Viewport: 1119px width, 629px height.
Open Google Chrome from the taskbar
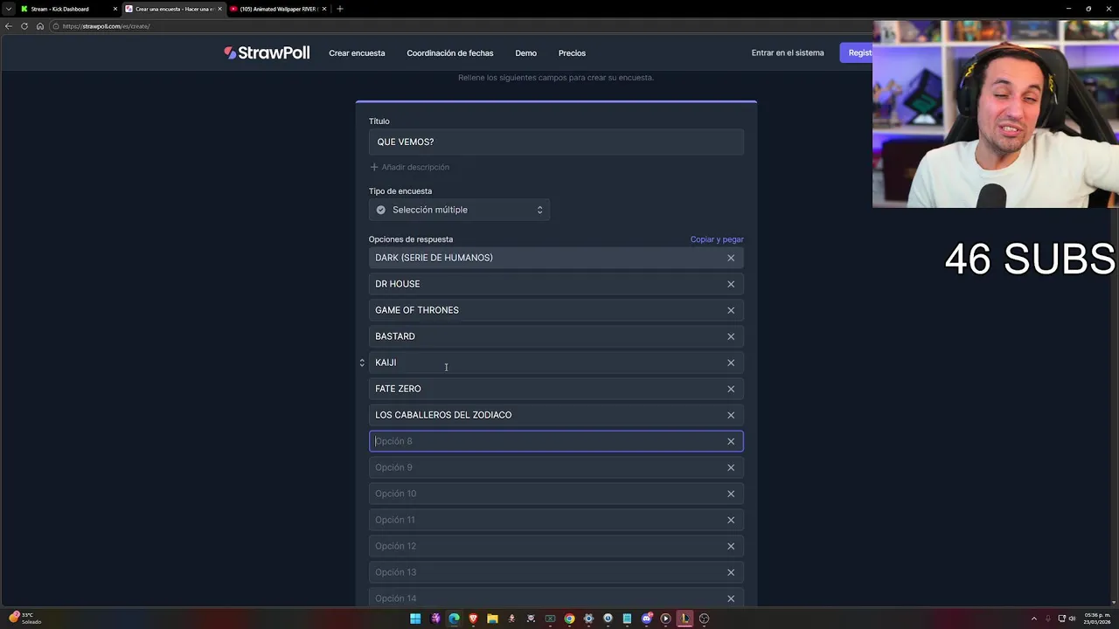pyautogui.click(x=569, y=619)
